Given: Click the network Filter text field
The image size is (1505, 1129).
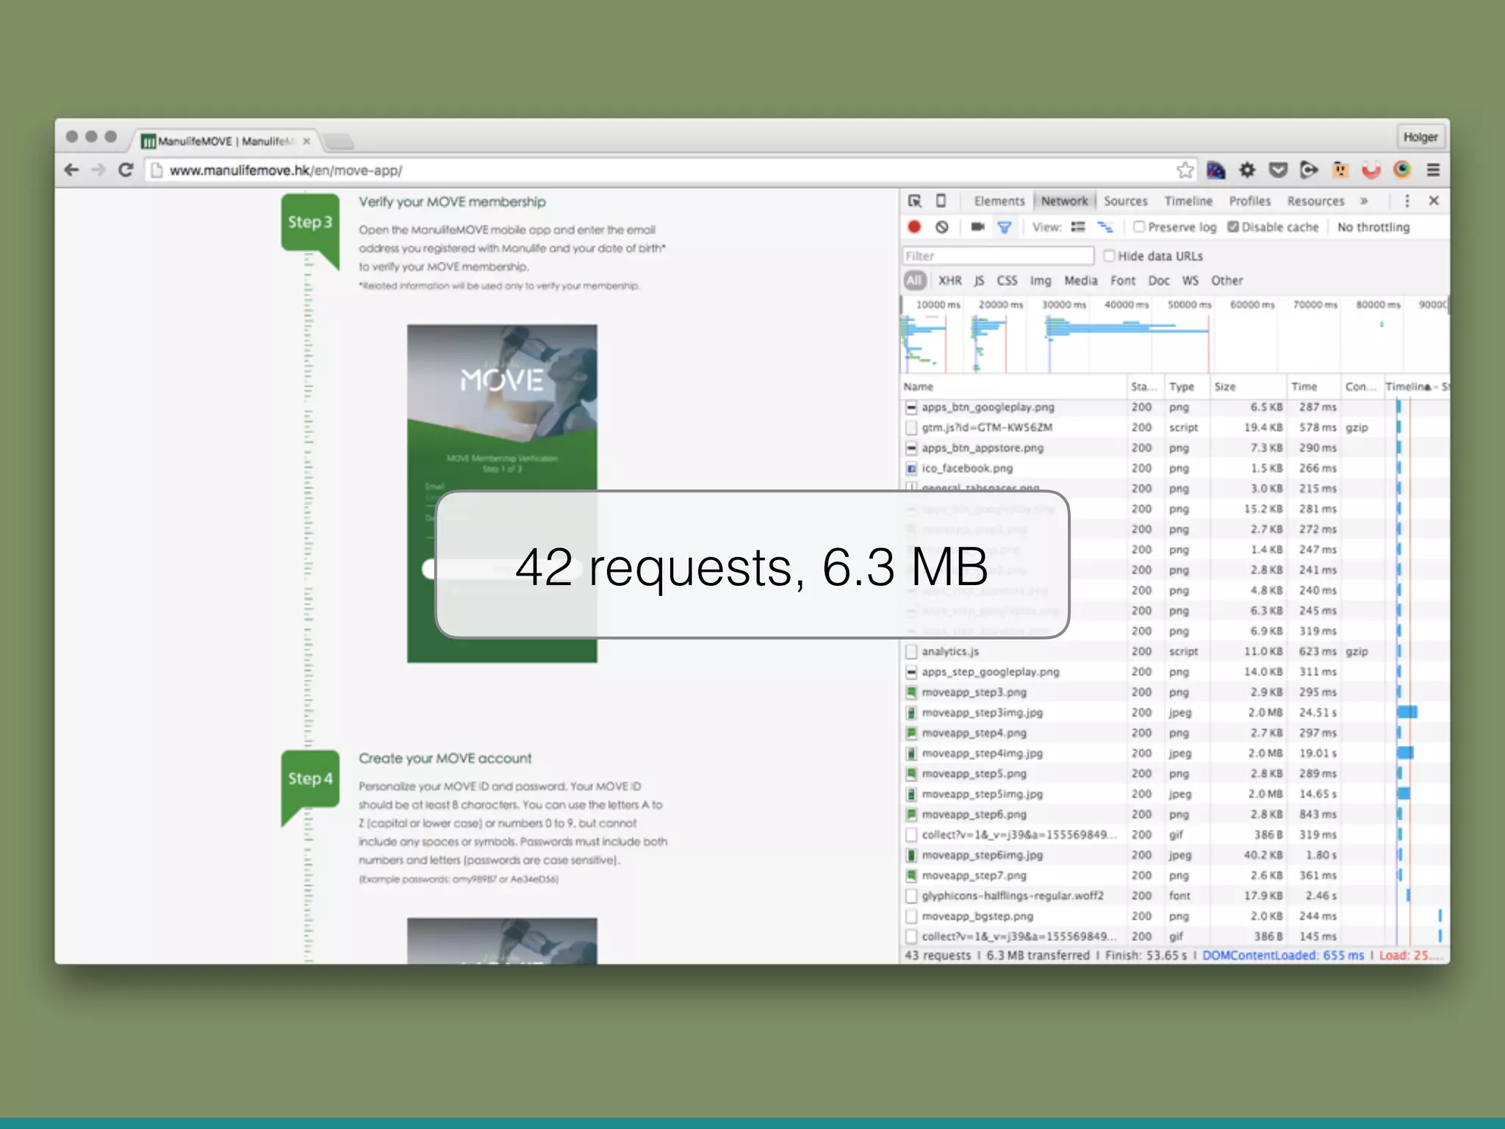Looking at the screenshot, I should [998, 256].
